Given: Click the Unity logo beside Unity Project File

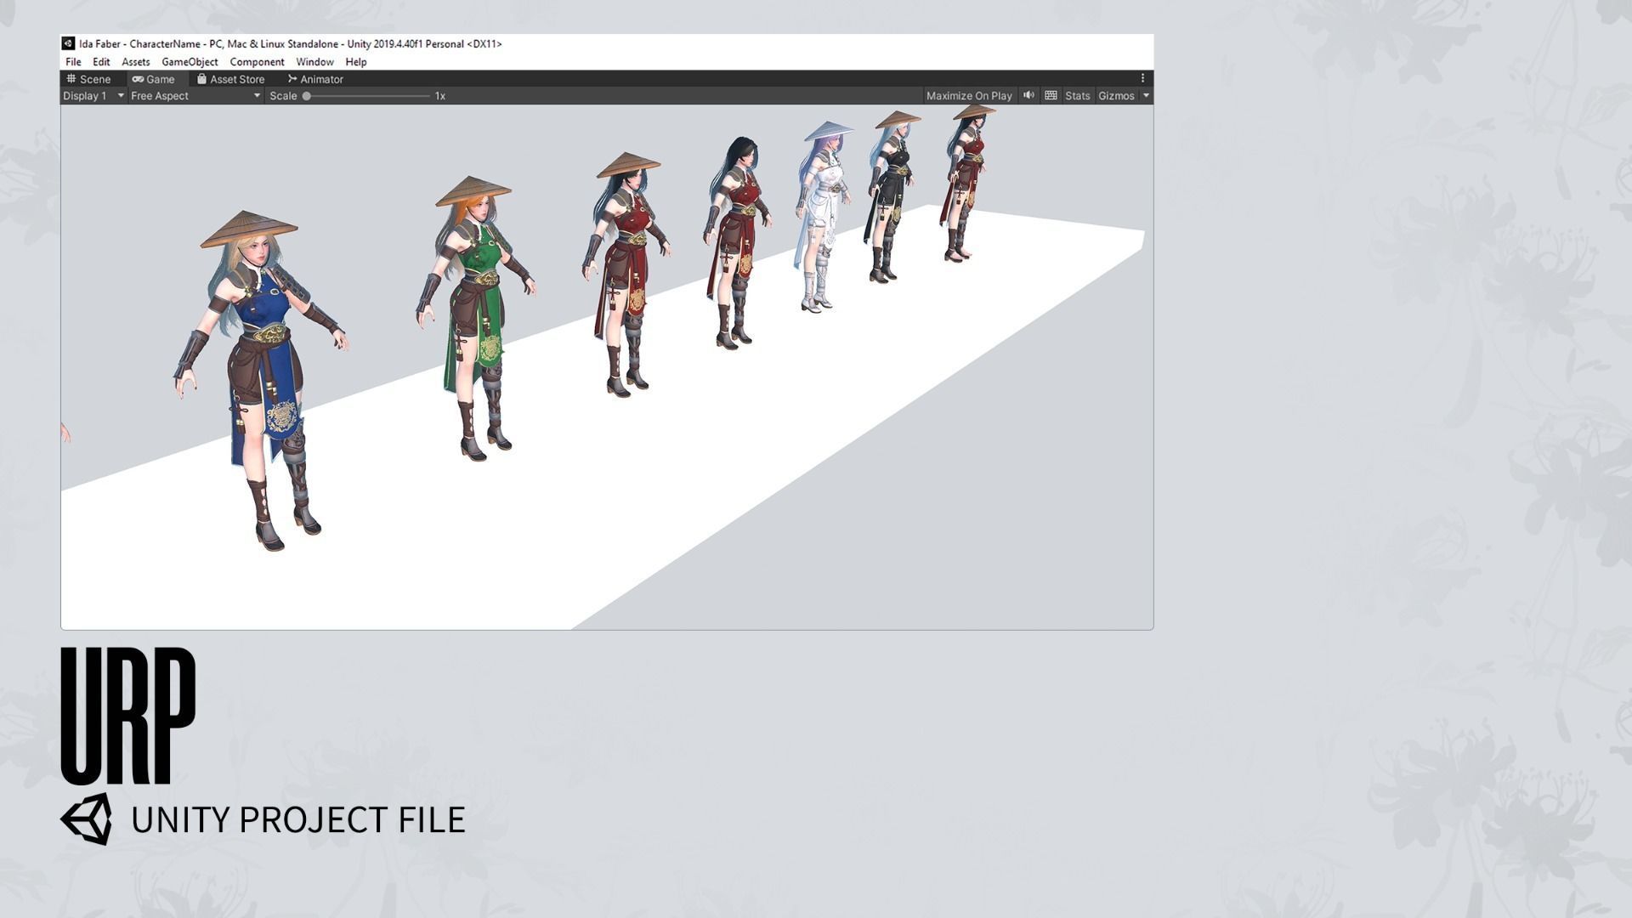Looking at the screenshot, I should (86, 819).
